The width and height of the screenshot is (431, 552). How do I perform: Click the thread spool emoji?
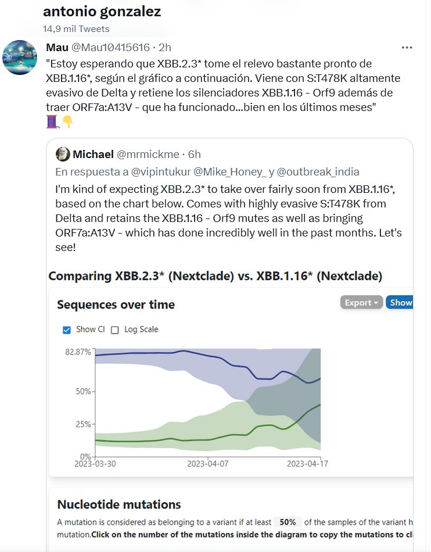click(x=52, y=121)
